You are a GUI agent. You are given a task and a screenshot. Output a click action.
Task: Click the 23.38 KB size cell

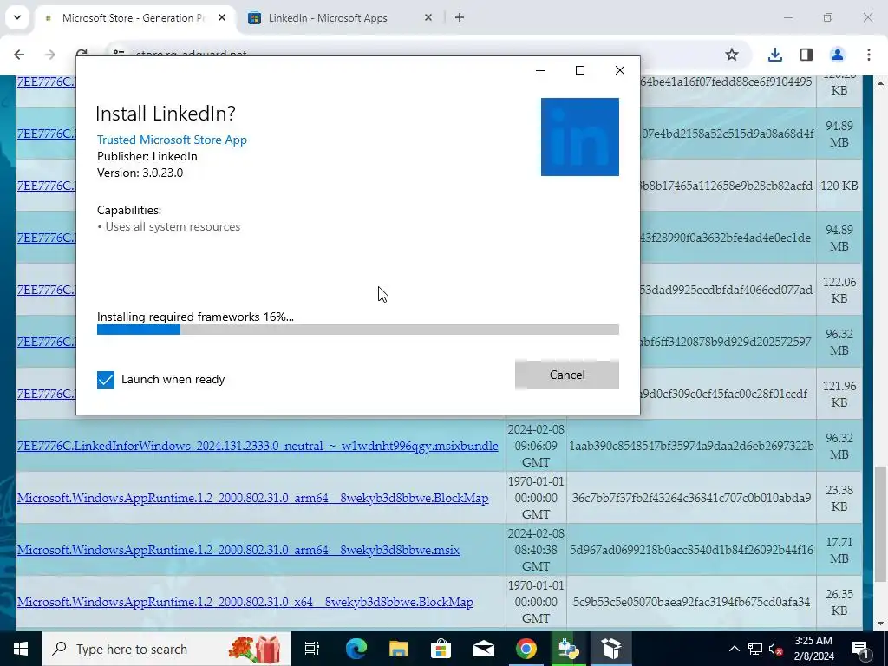[x=839, y=499]
